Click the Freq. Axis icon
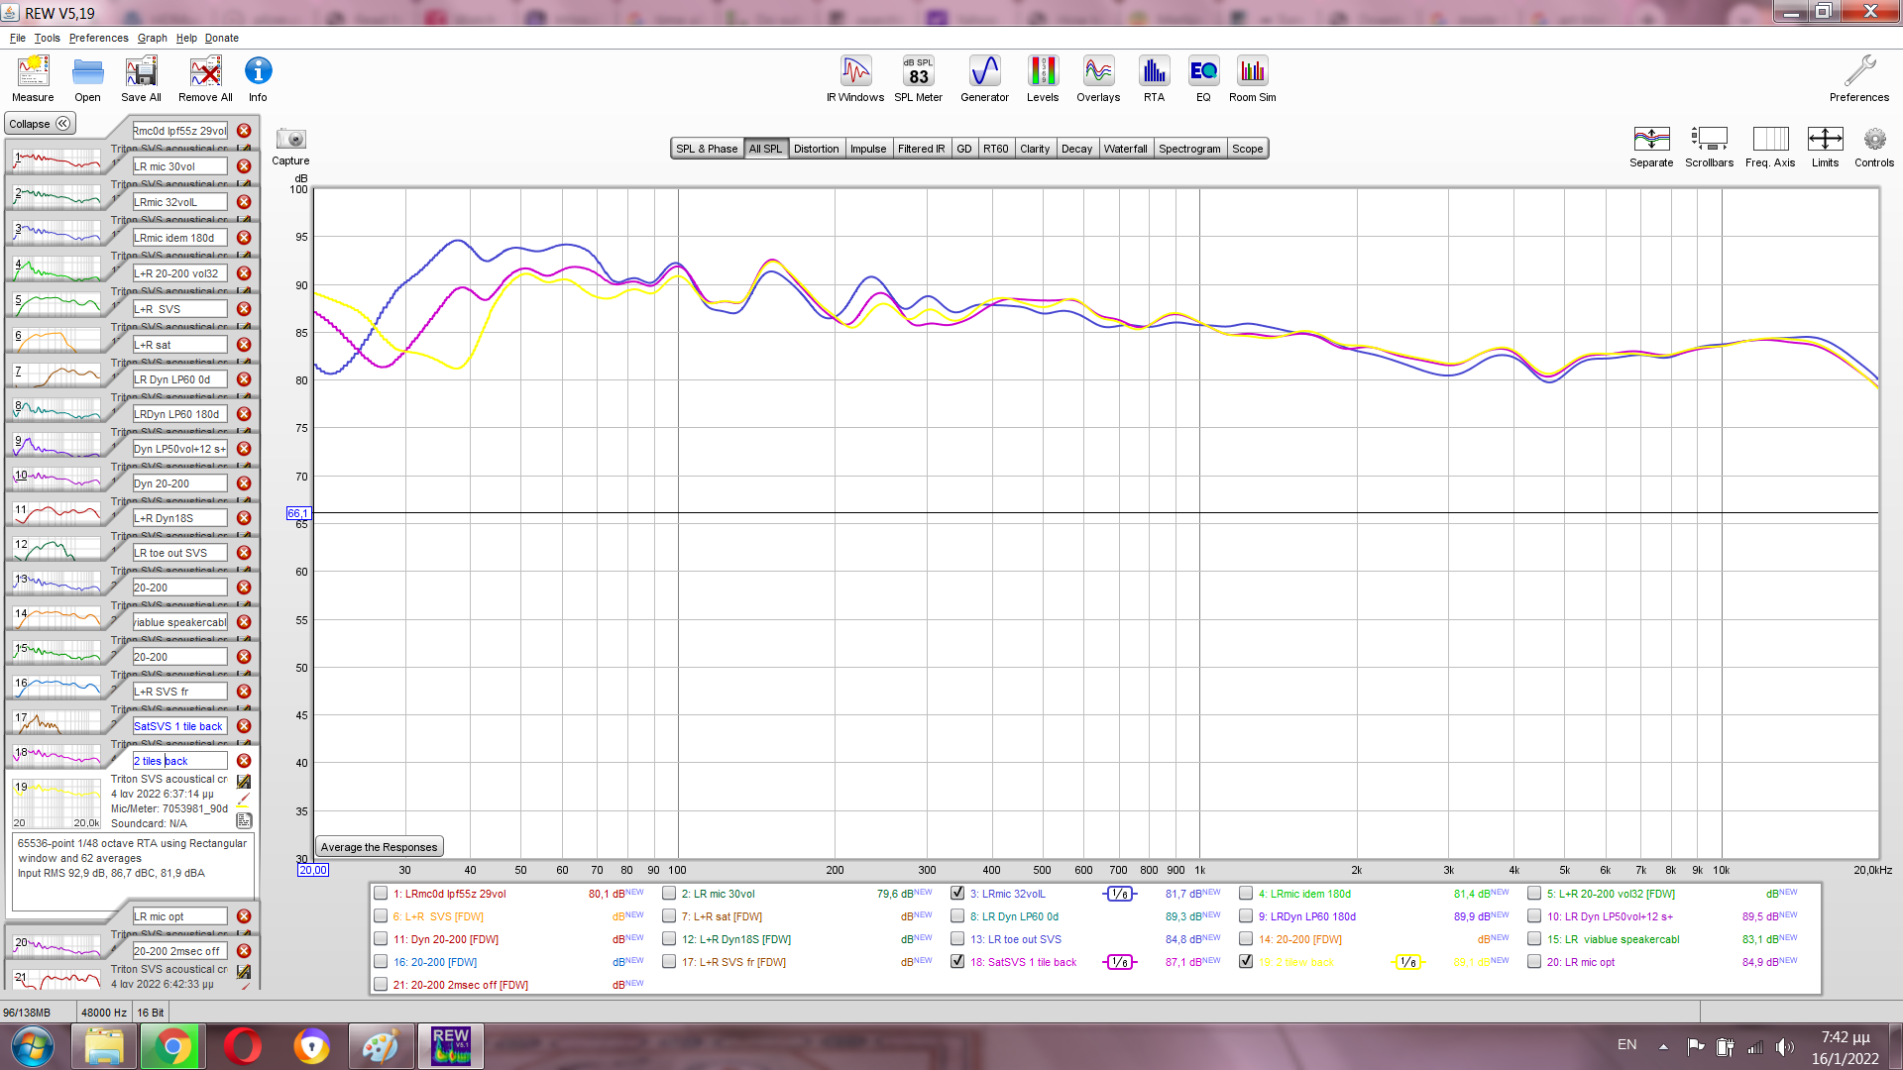Image resolution: width=1903 pixels, height=1070 pixels. tap(1770, 147)
